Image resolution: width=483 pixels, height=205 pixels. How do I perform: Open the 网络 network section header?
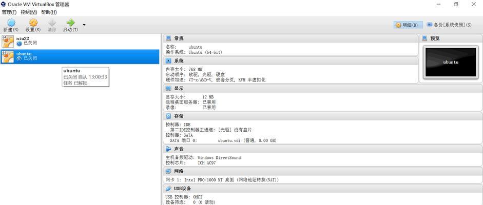point(322,171)
